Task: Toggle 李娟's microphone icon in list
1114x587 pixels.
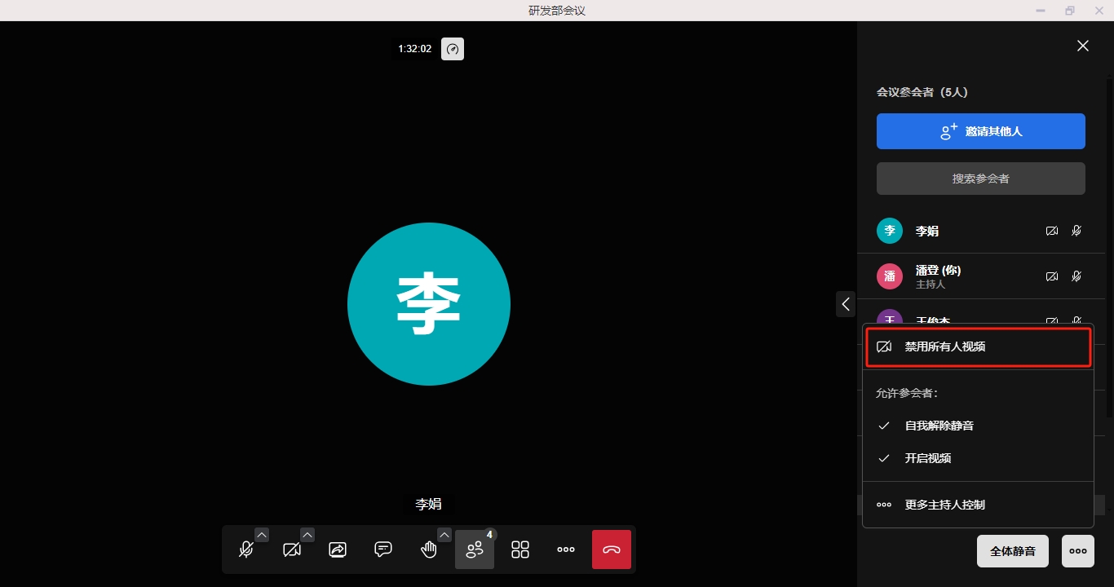Action: pyautogui.click(x=1076, y=231)
